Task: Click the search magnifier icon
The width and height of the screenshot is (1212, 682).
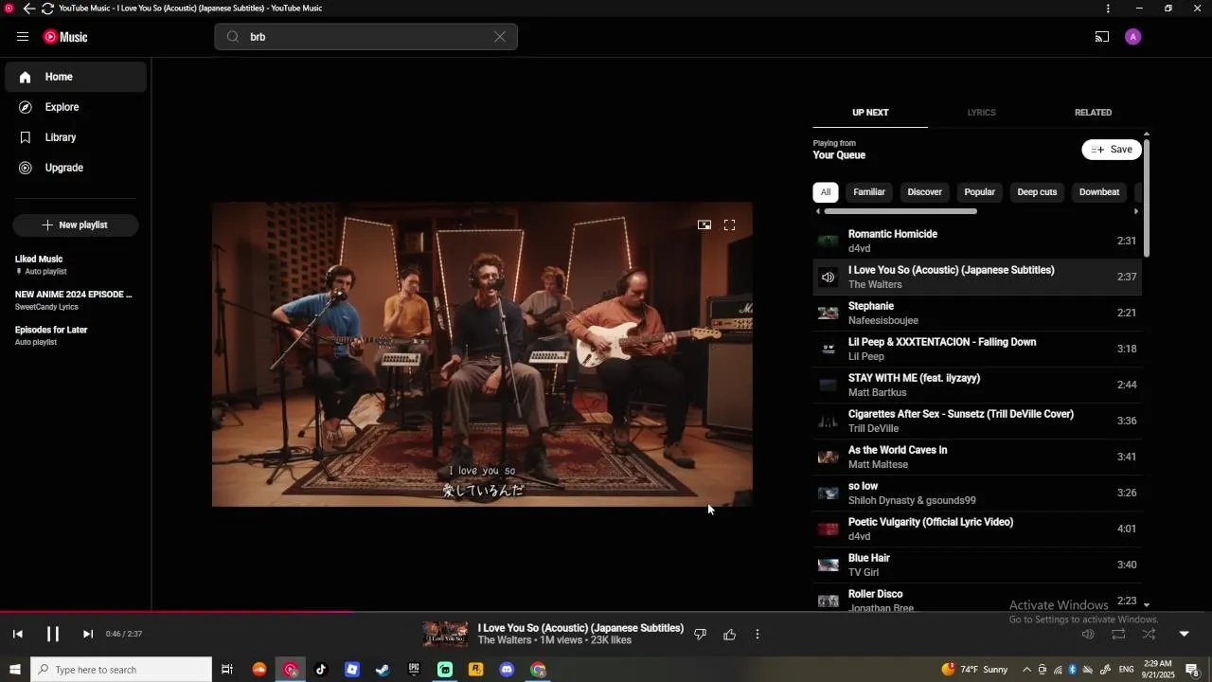Action: point(233,37)
